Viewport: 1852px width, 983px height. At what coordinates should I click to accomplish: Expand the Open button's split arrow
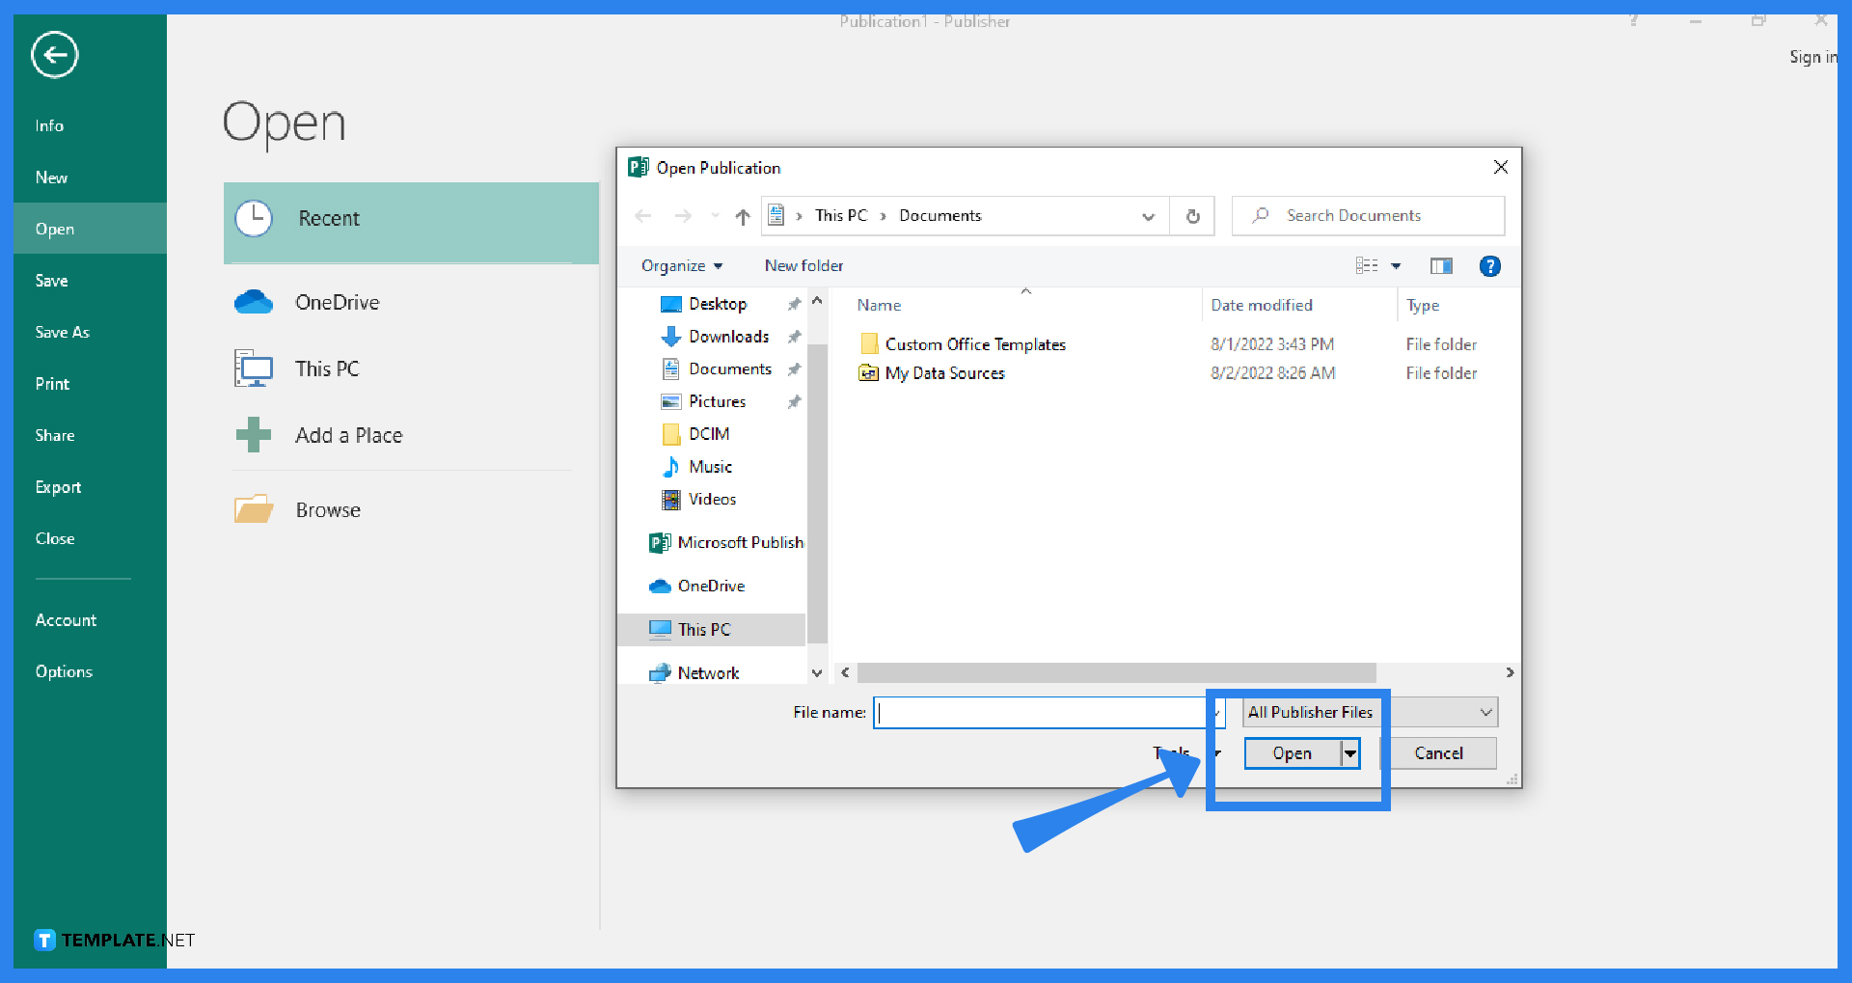tap(1349, 753)
